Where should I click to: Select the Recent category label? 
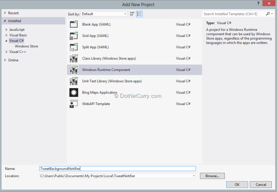click(13, 13)
